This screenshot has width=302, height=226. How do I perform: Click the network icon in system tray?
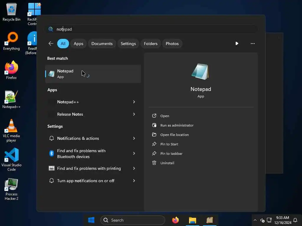[269, 220]
